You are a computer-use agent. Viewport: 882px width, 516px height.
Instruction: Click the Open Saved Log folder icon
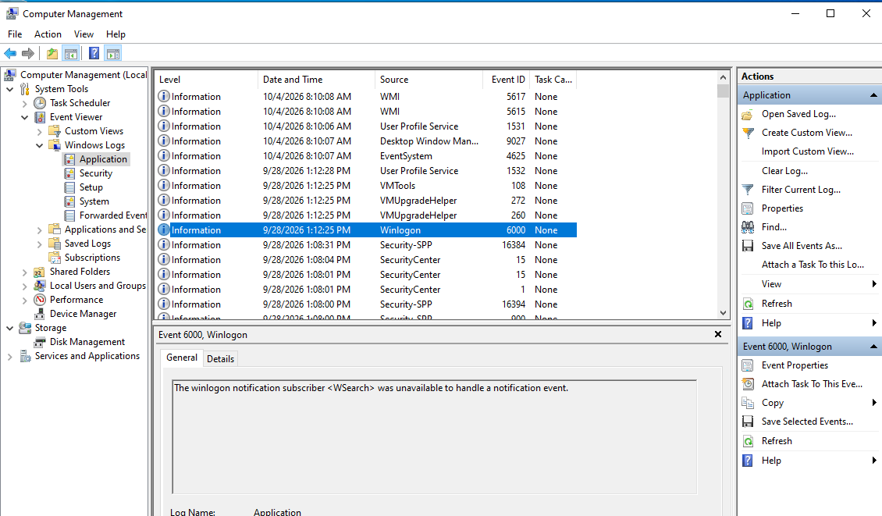(748, 114)
